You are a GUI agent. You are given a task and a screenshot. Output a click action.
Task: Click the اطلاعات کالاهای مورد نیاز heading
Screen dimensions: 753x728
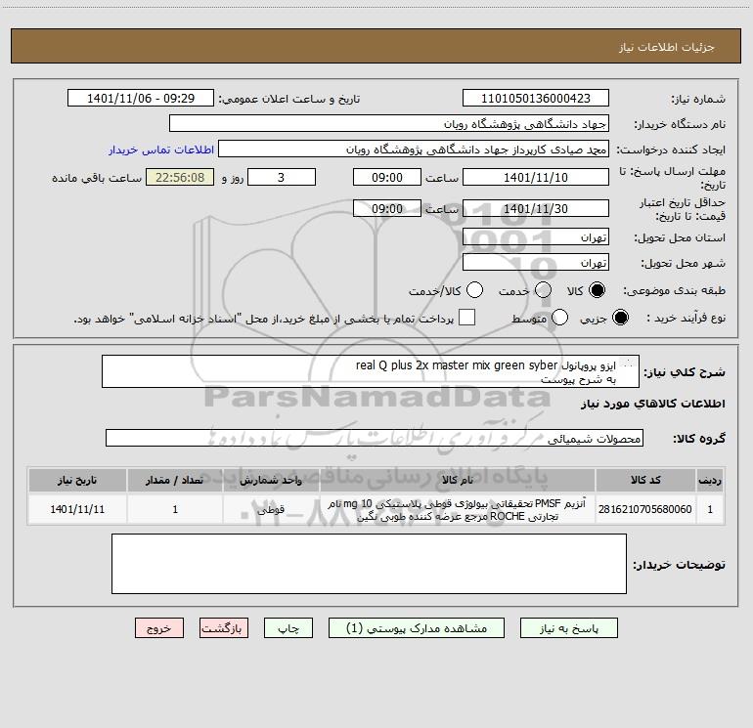point(653,404)
